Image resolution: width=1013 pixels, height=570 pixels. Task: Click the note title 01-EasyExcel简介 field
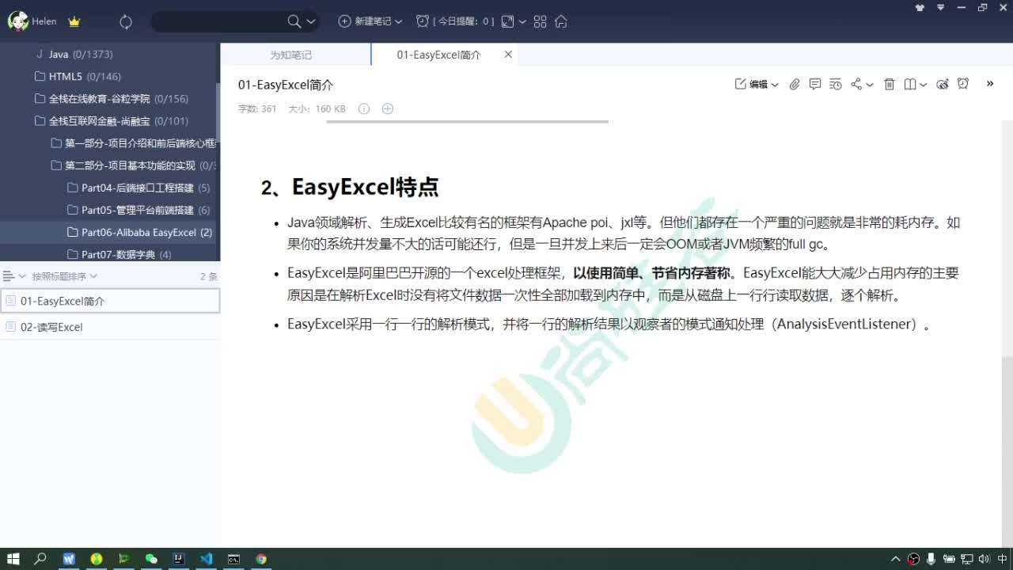click(x=286, y=85)
